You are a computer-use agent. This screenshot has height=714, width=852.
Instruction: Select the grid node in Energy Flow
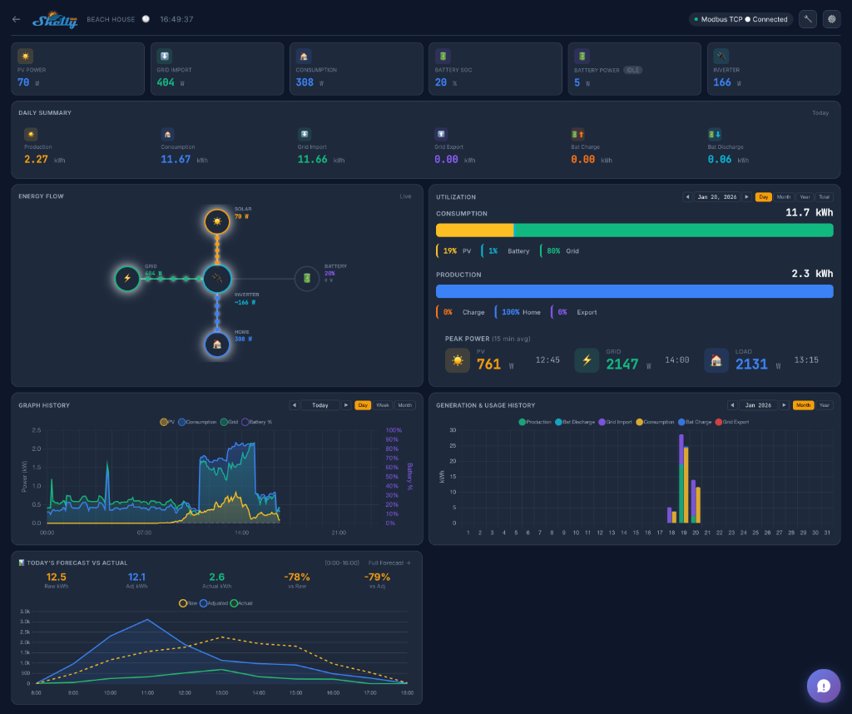(x=126, y=278)
